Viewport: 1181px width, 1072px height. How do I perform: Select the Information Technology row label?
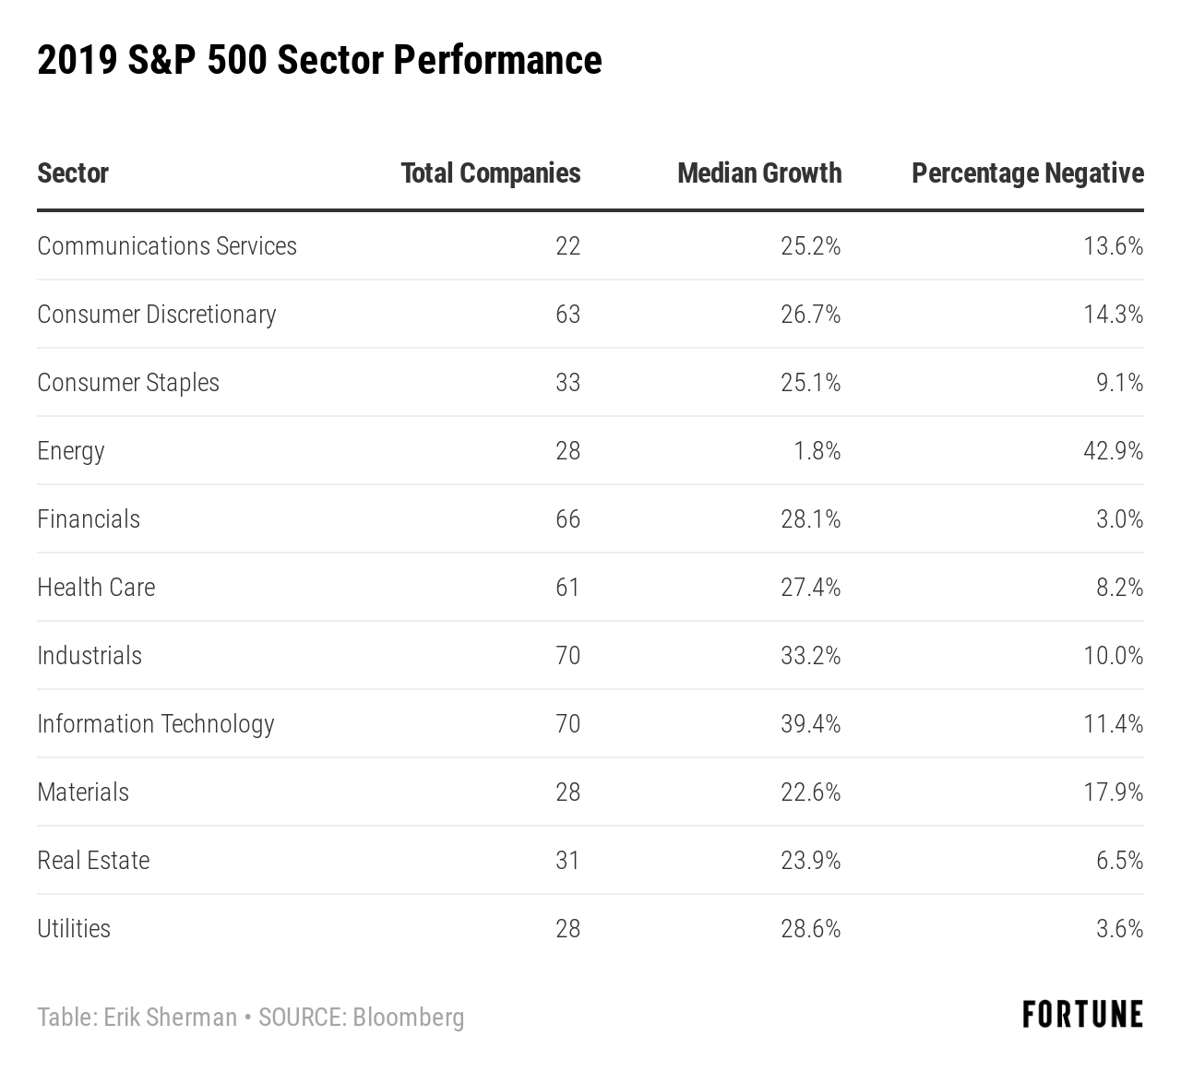(156, 724)
